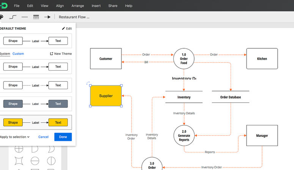This screenshot has width=294, height=170.
Task: Select the Kitchen rectangle
Action: (x=262, y=59)
